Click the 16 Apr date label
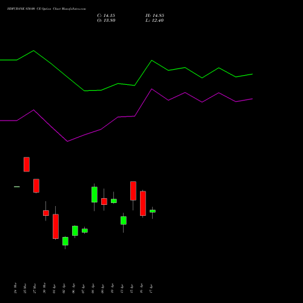This screenshot has height=303, width=303. tap(142, 288)
